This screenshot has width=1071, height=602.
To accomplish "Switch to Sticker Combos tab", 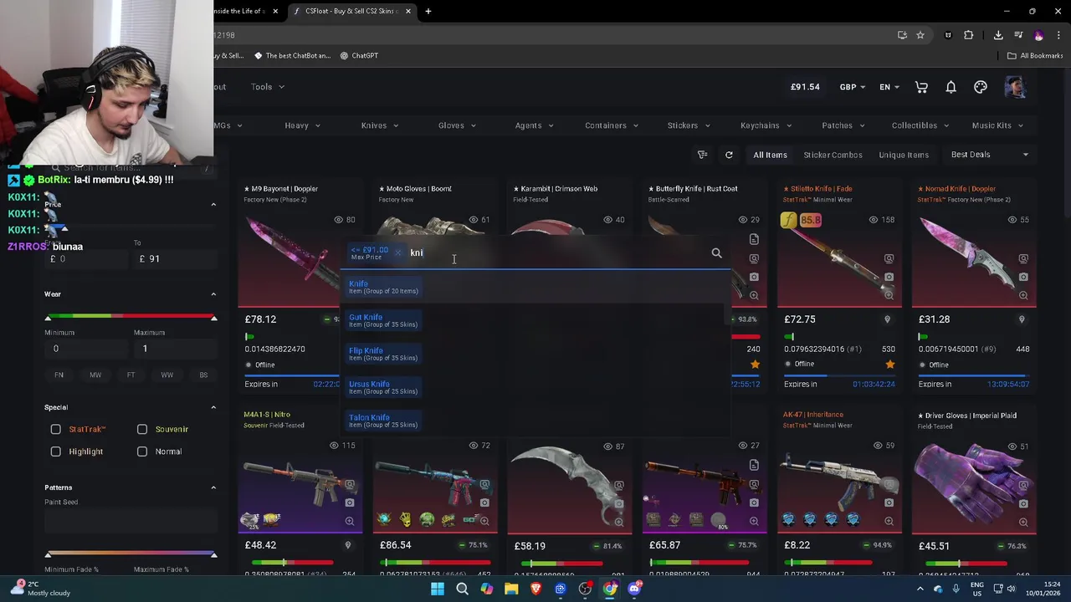I will (833, 155).
